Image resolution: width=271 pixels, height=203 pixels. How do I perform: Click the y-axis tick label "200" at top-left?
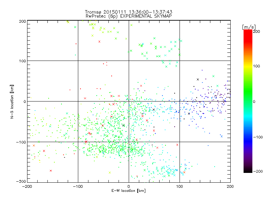tap(22, 21)
